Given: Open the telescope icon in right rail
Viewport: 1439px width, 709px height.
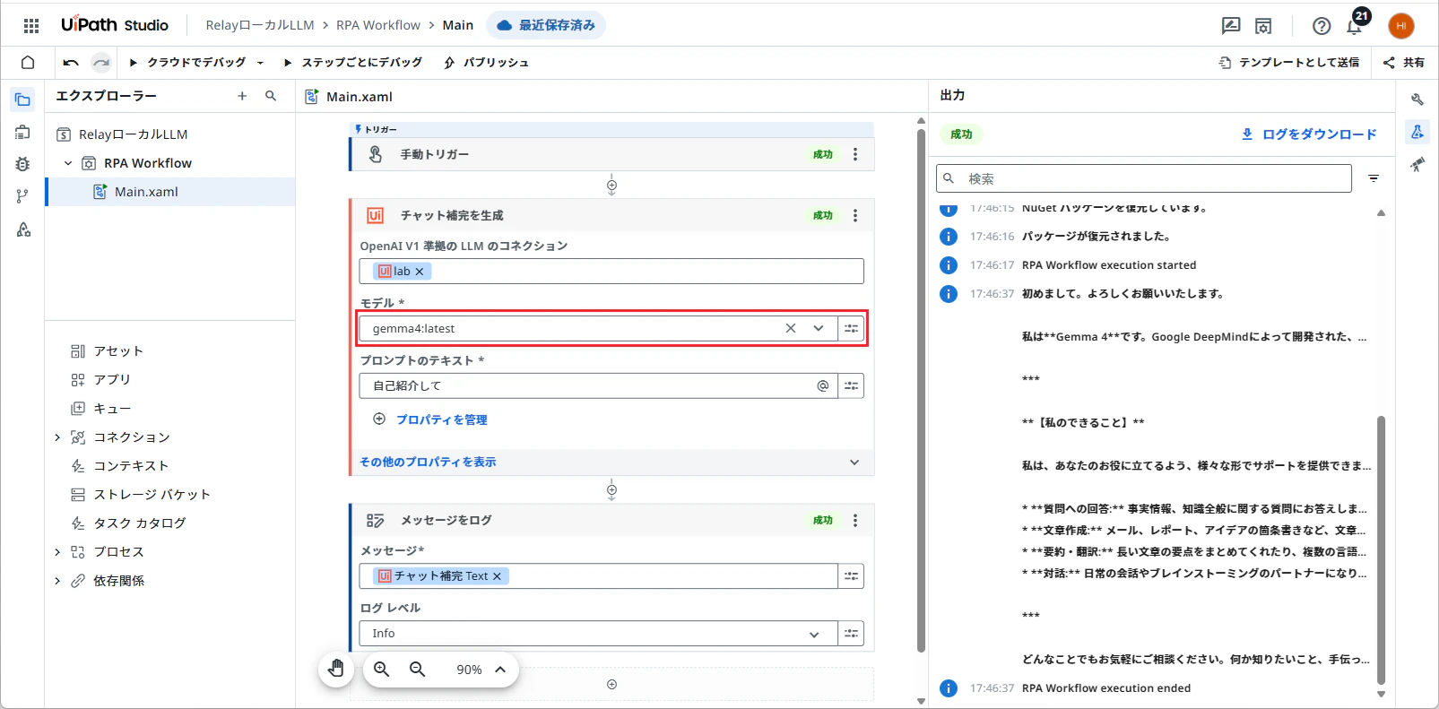Looking at the screenshot, I should tap(1417, 164).
